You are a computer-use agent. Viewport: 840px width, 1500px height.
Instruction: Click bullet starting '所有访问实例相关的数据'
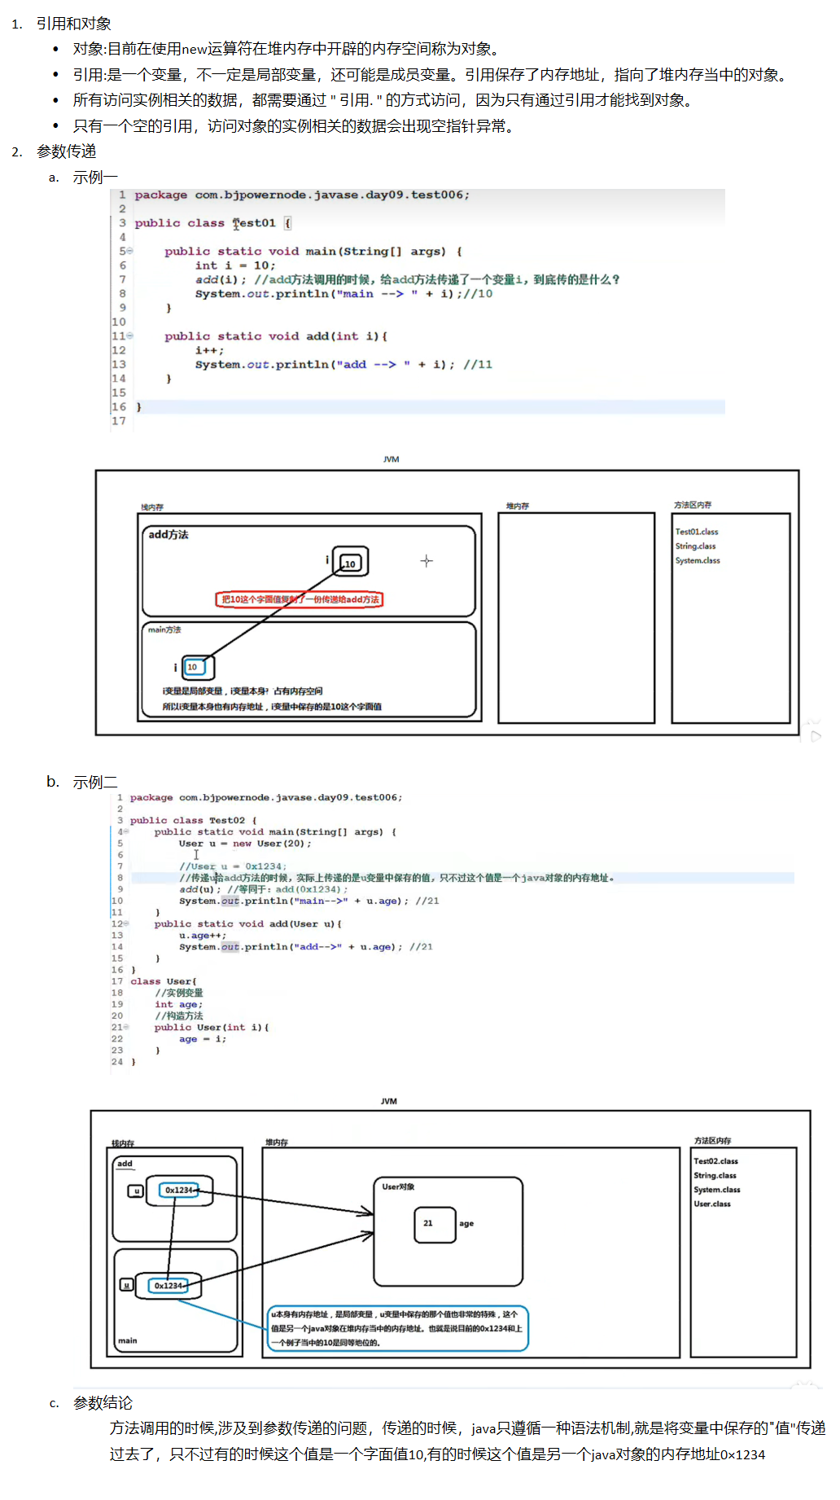click(385, 100)
